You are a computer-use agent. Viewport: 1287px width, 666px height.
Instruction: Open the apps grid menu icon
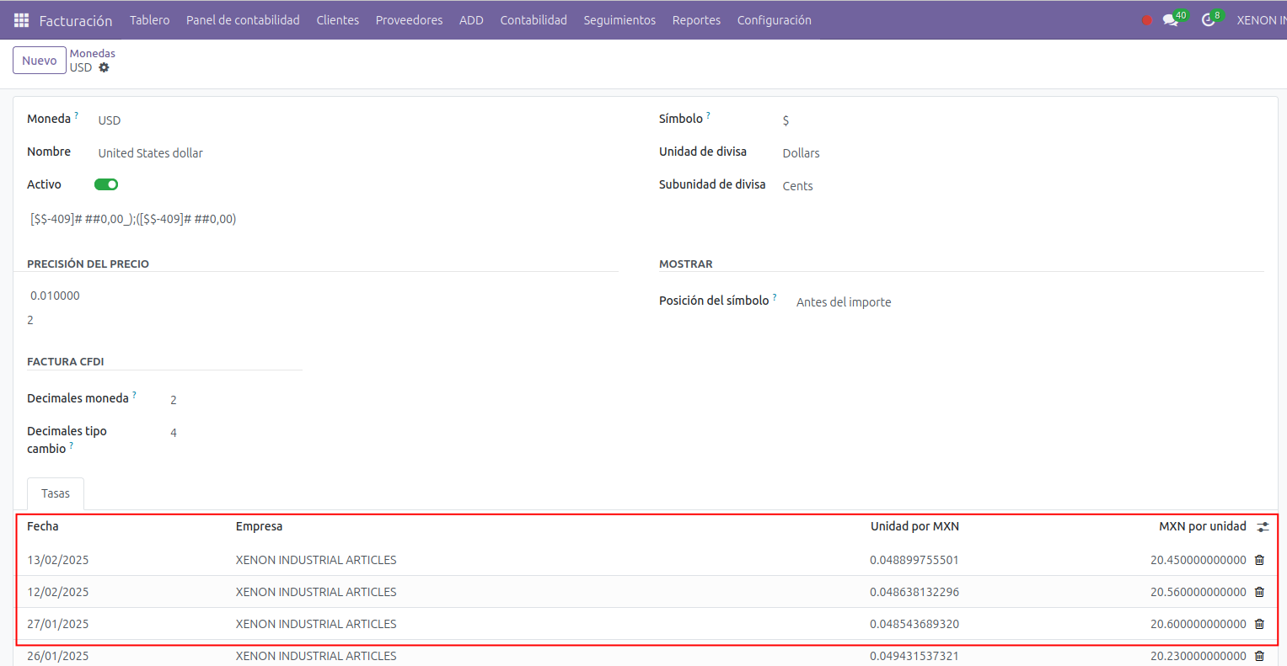click(21, 20)
